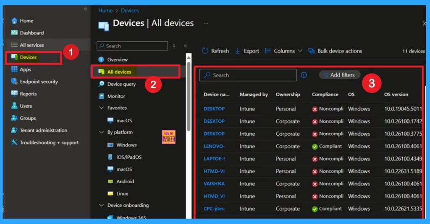Sort by Compliance column header
The height and width of the screenshot is (224, 430).
pos(325,94)
